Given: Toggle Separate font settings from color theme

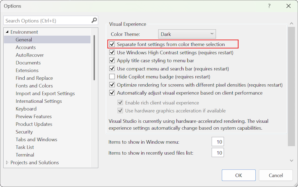Looking at the screenshot, I should point(112,44).
